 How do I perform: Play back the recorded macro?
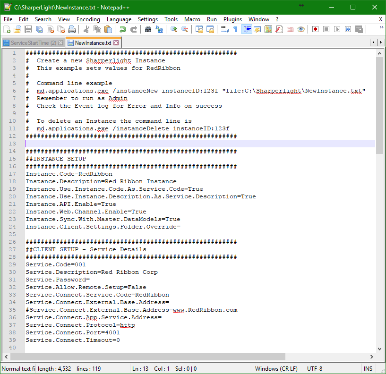coord(337,29)
